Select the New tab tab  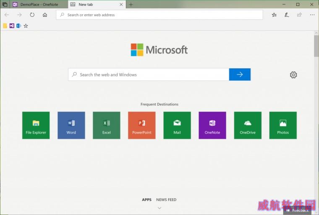[97, 5]
